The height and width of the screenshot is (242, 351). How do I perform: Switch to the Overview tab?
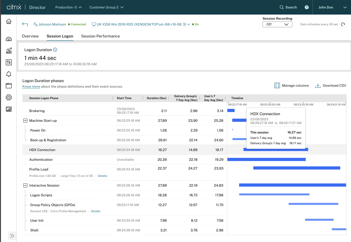point(30,36)
